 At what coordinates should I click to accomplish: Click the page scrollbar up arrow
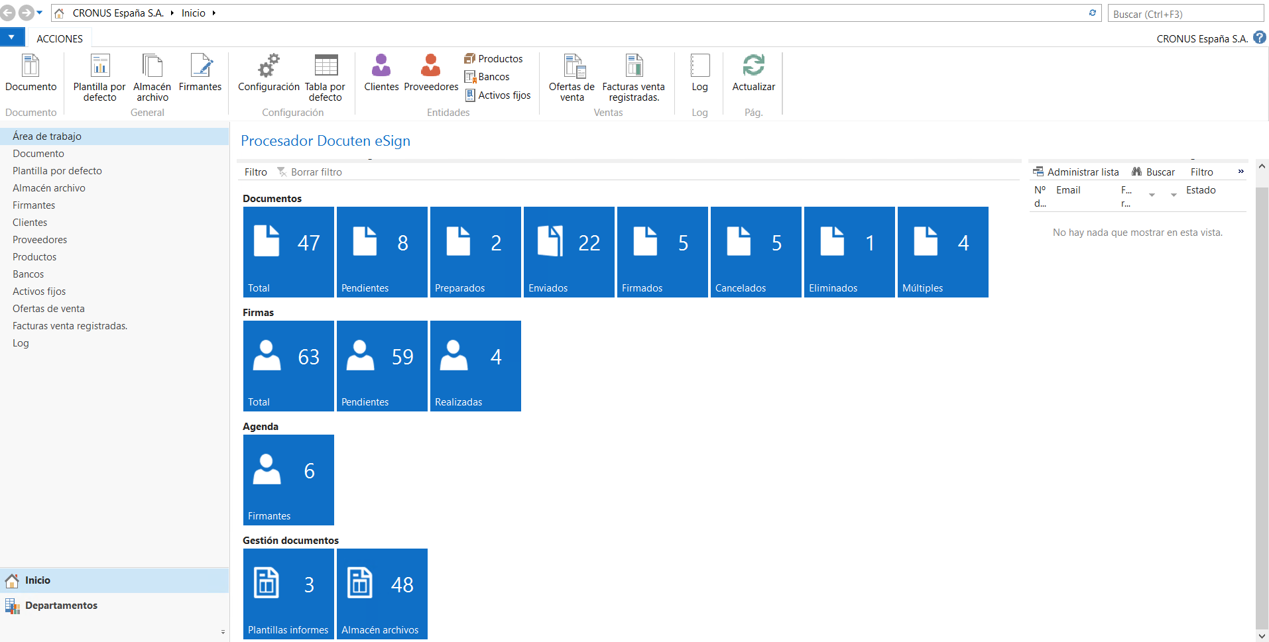1262,166
